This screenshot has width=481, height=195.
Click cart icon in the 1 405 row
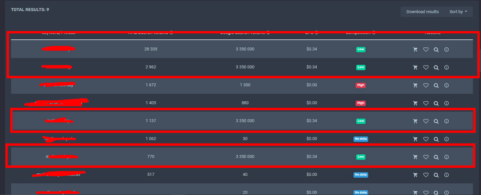pyautogui.click(x=415, y=103)
